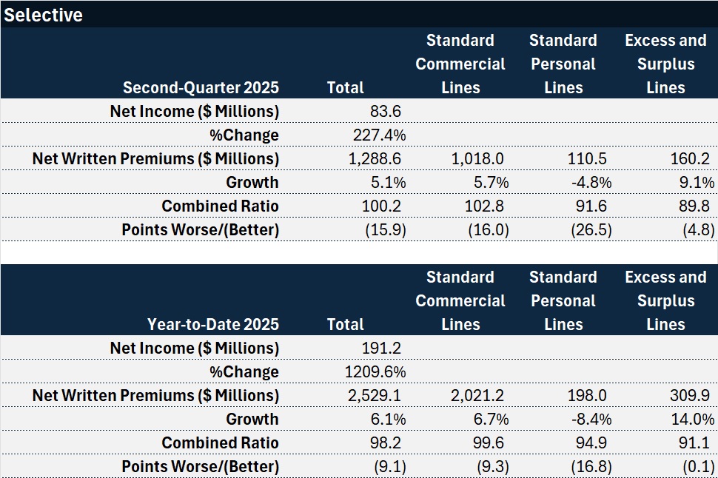Select the Year-to-Date 2025 header cell
Screen dimensions: 718x478
coord(212,324)
